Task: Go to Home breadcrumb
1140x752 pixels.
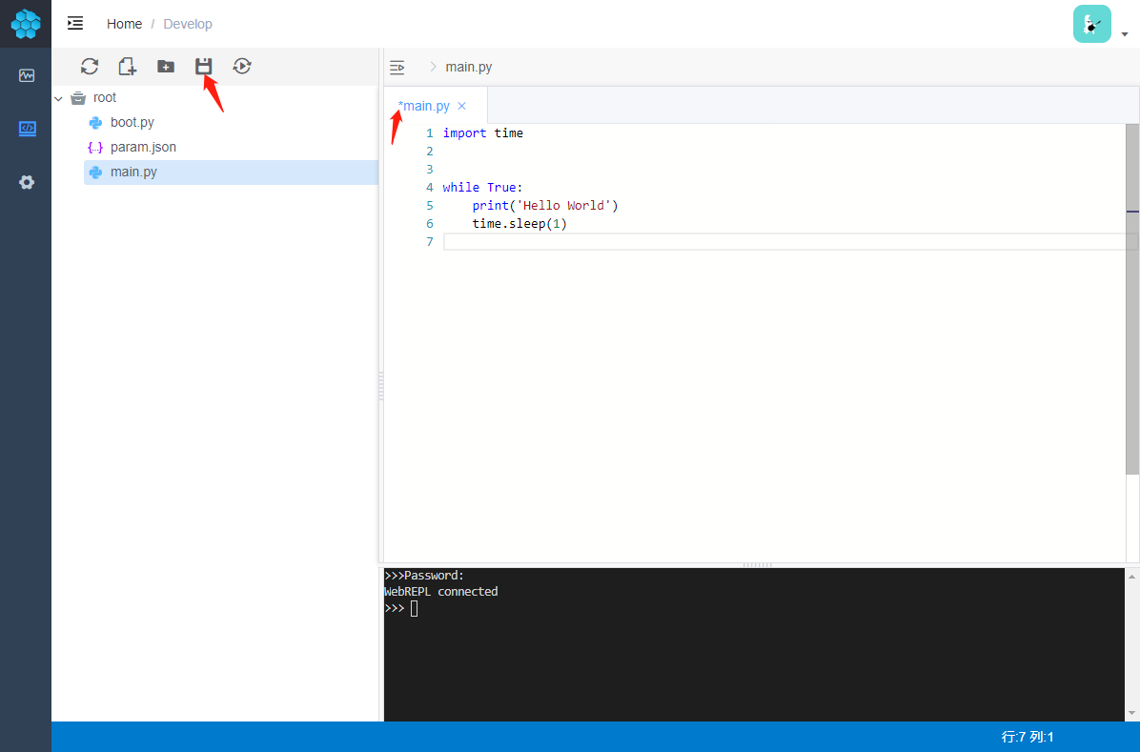Action: click(124, 24)
